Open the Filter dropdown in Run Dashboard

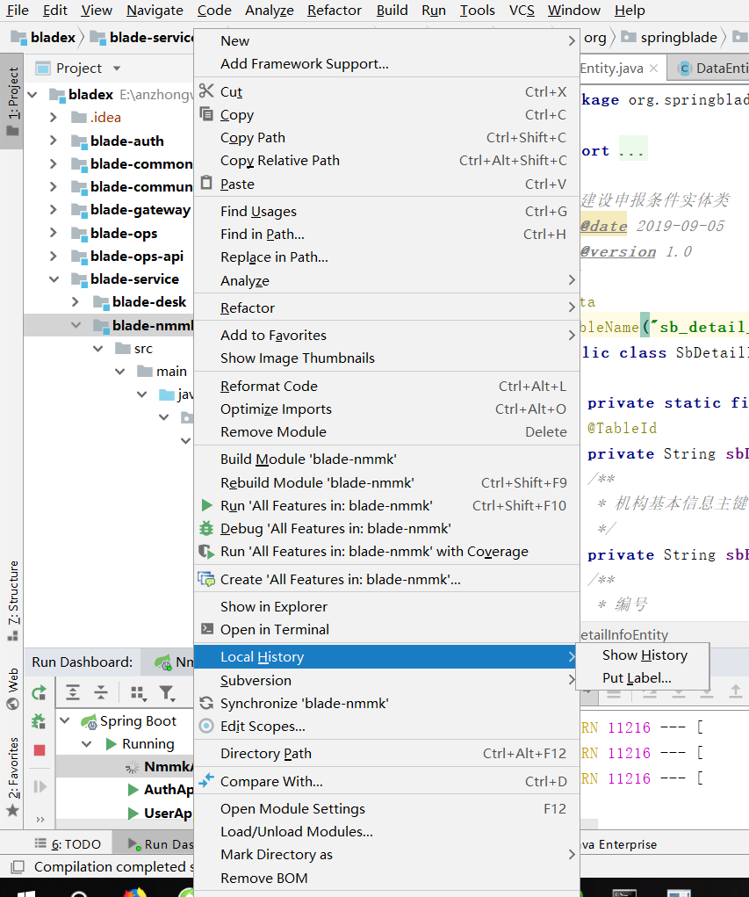click(167, 693)
